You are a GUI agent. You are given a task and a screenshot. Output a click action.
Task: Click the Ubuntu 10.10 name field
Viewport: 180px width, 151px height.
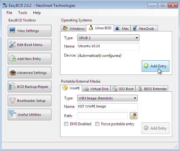pyautogui.click(x=108, y=46)
